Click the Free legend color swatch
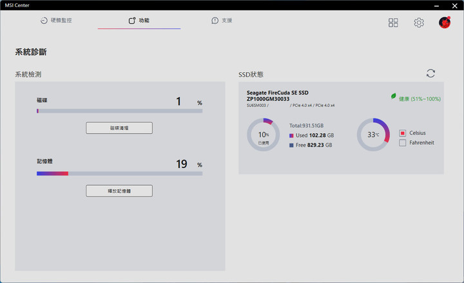Image resolution: width=464 pixels, height=283 pixels. click(x=291, y=145)
